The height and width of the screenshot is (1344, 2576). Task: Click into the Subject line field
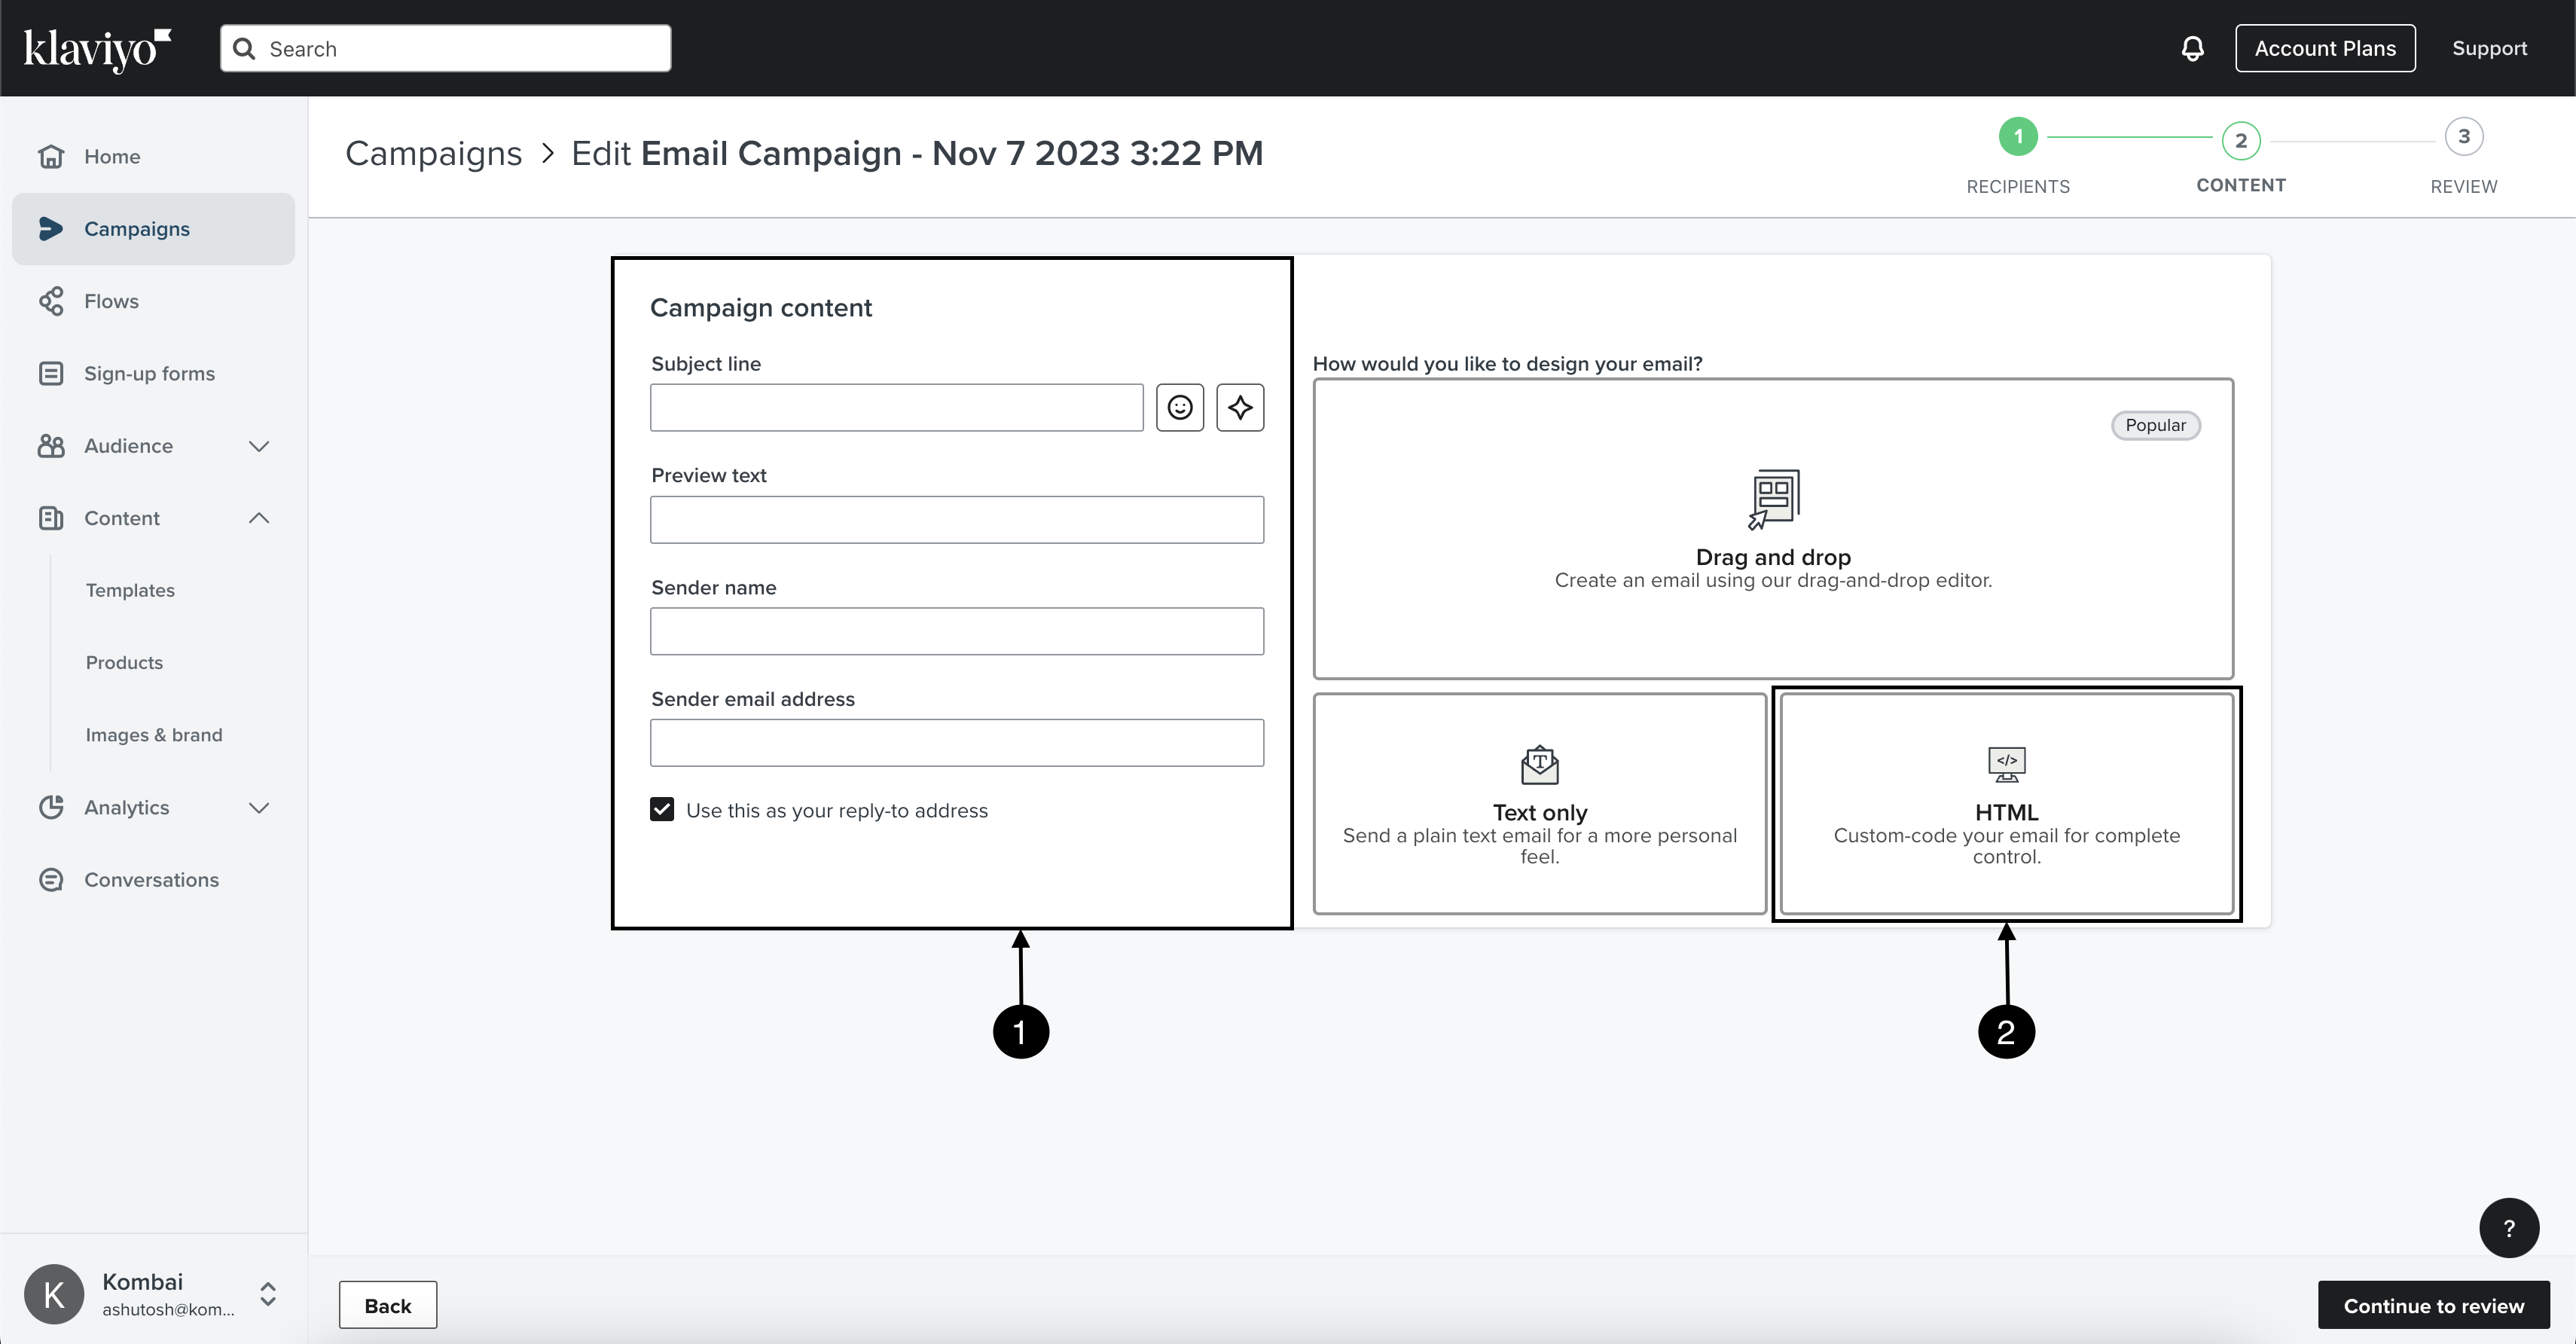(x=896, y=407)
